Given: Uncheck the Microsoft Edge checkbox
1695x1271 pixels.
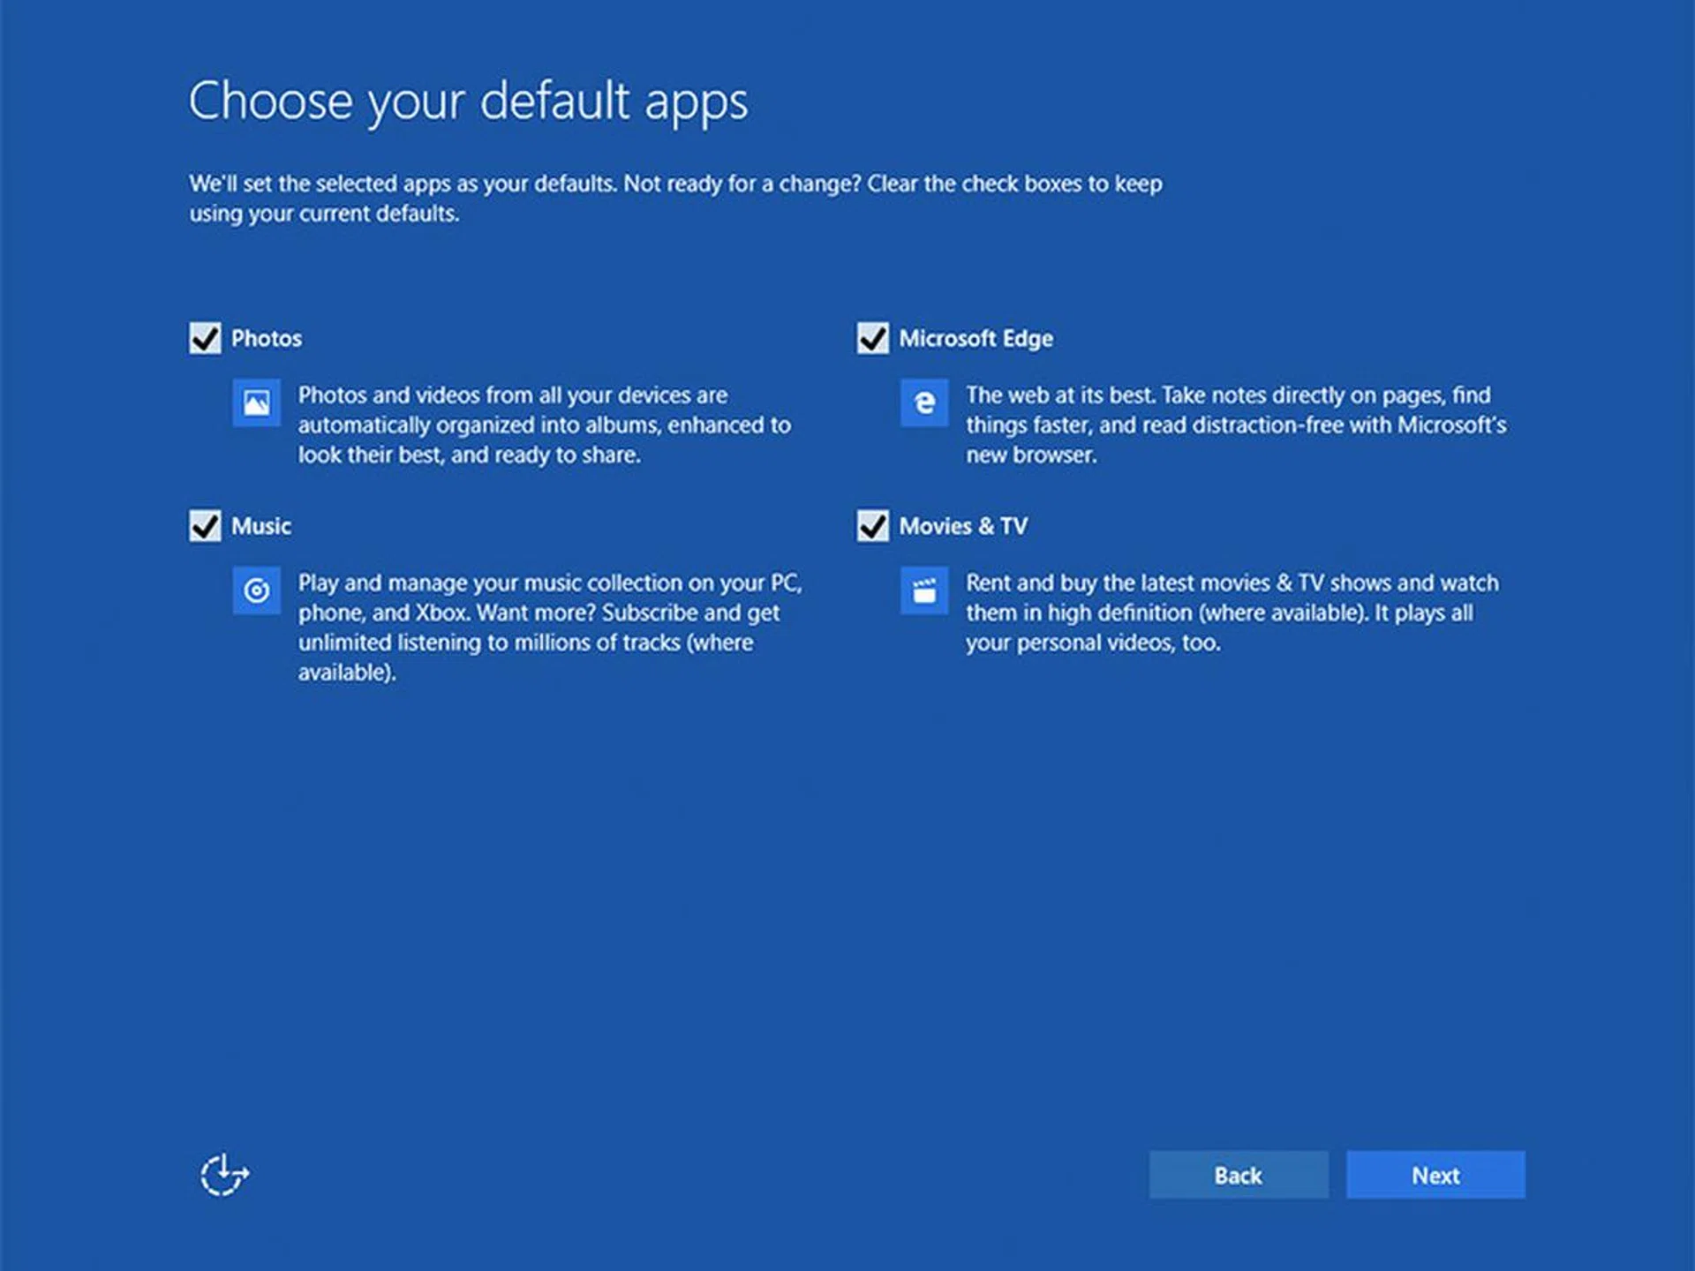Looking at the screenshot, I should (x=872, y=338).
